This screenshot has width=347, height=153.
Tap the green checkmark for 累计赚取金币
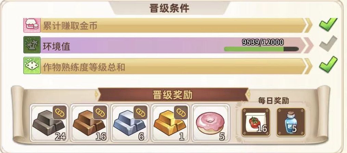tap(328, 24)
